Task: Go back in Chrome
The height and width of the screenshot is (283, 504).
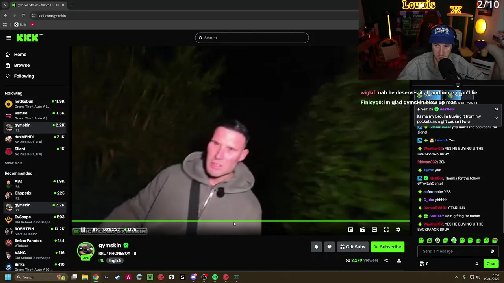Action: click(5, 15)
